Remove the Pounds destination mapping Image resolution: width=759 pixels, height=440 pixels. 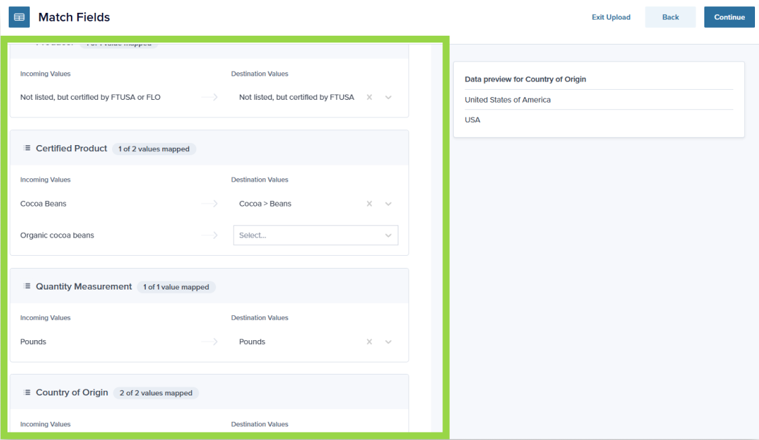(369, 342)
